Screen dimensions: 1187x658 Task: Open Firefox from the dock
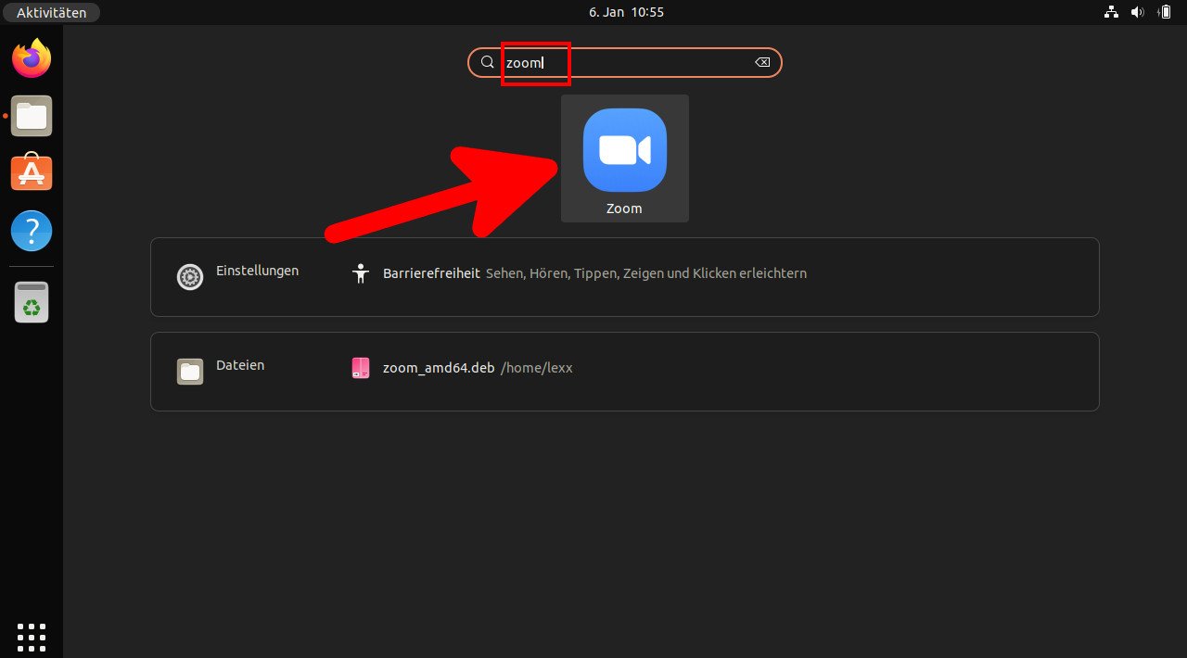pyautogui.click(x=32, y=59)
